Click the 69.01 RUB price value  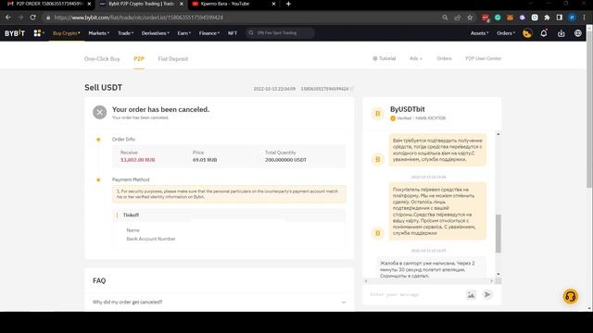pos(205,160)
